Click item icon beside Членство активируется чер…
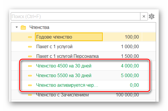168x111 pixels. [x=30, y=85]
